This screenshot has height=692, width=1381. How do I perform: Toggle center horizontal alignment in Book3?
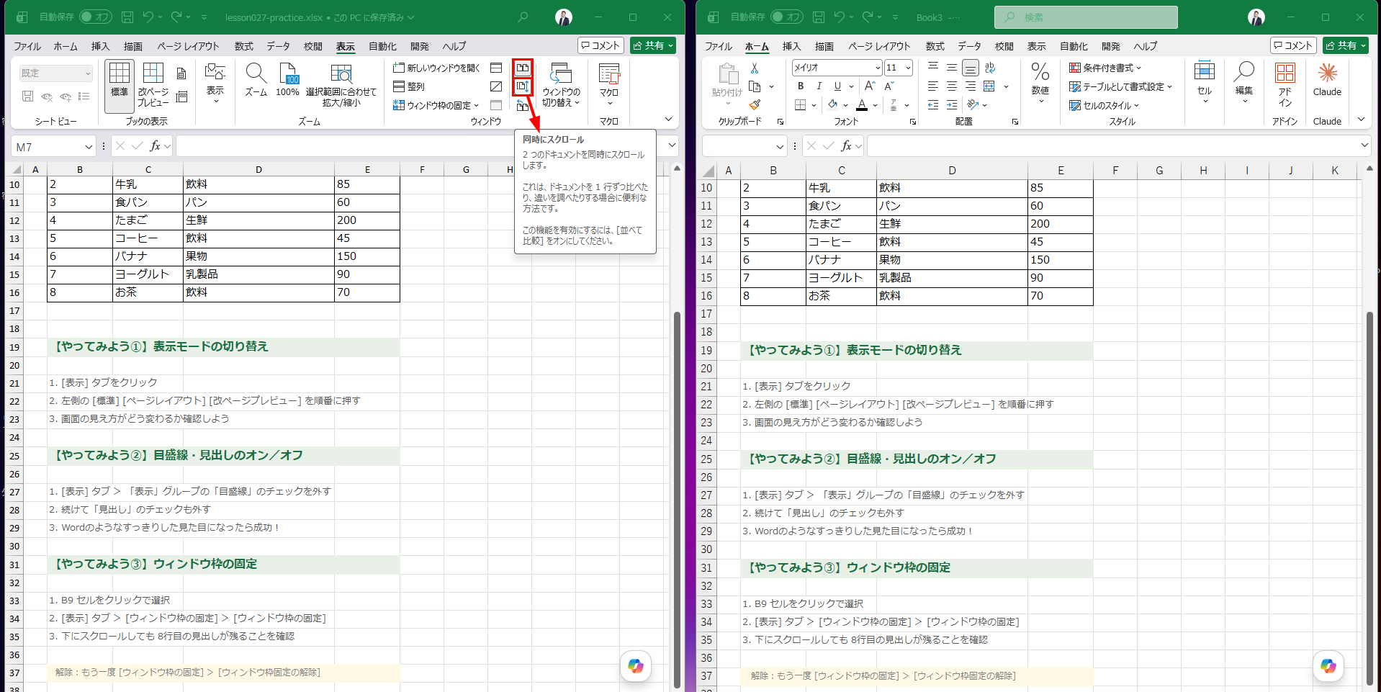(952, 86)
